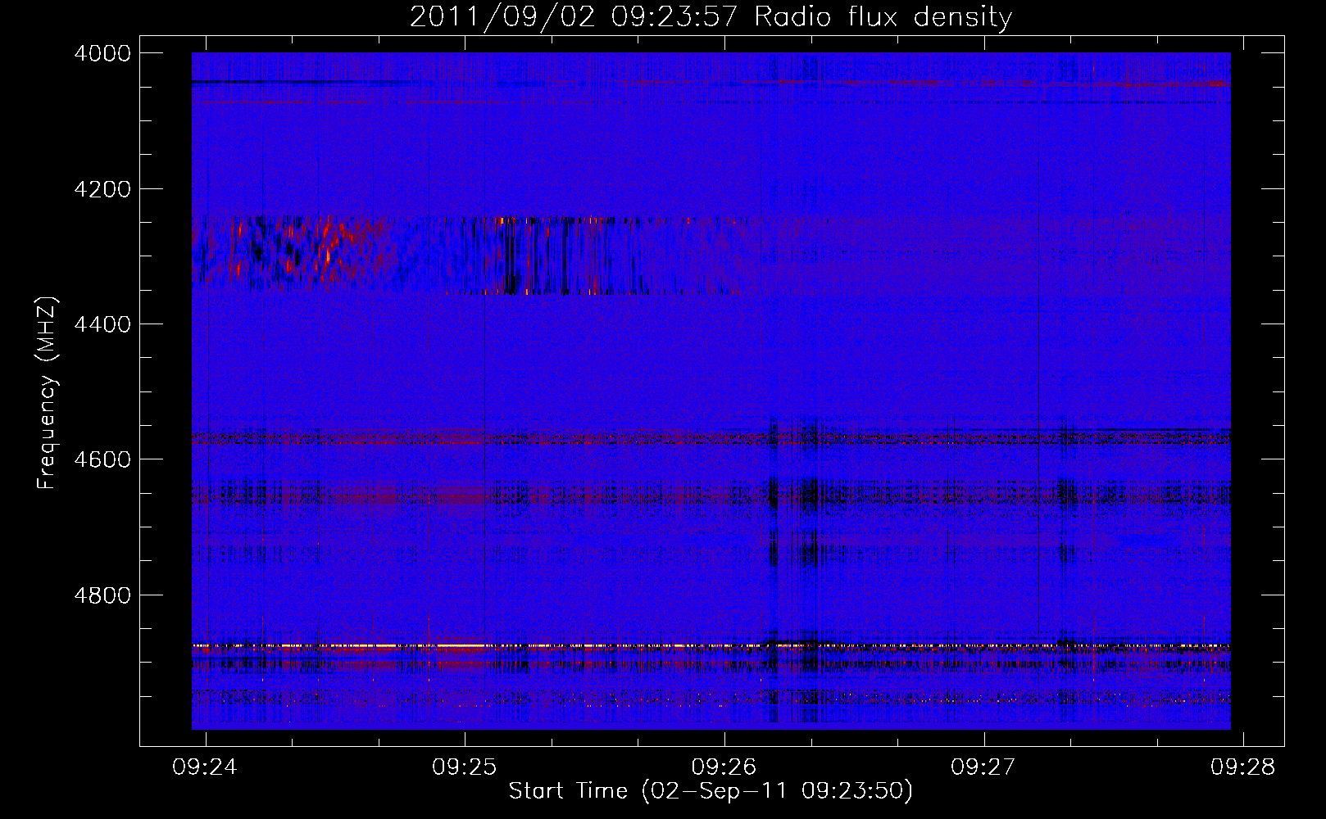The height and width of the screenshot is (819, 1326).
Task: Click the 09:26 time axis label
Action: coord(724,767)
